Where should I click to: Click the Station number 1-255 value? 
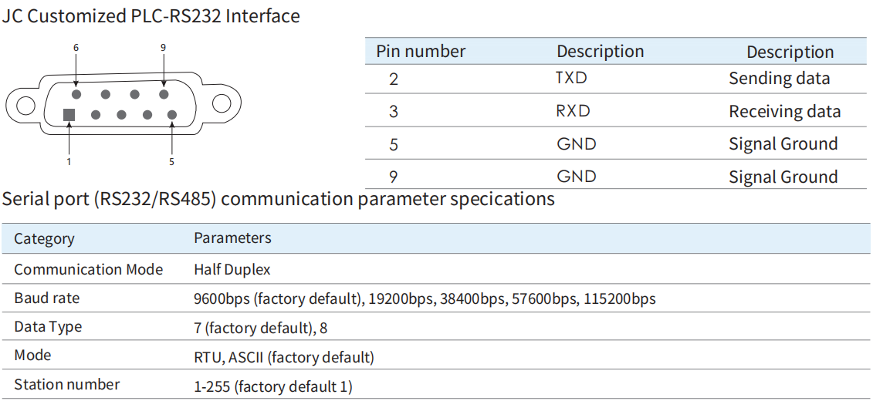point(273,386)
